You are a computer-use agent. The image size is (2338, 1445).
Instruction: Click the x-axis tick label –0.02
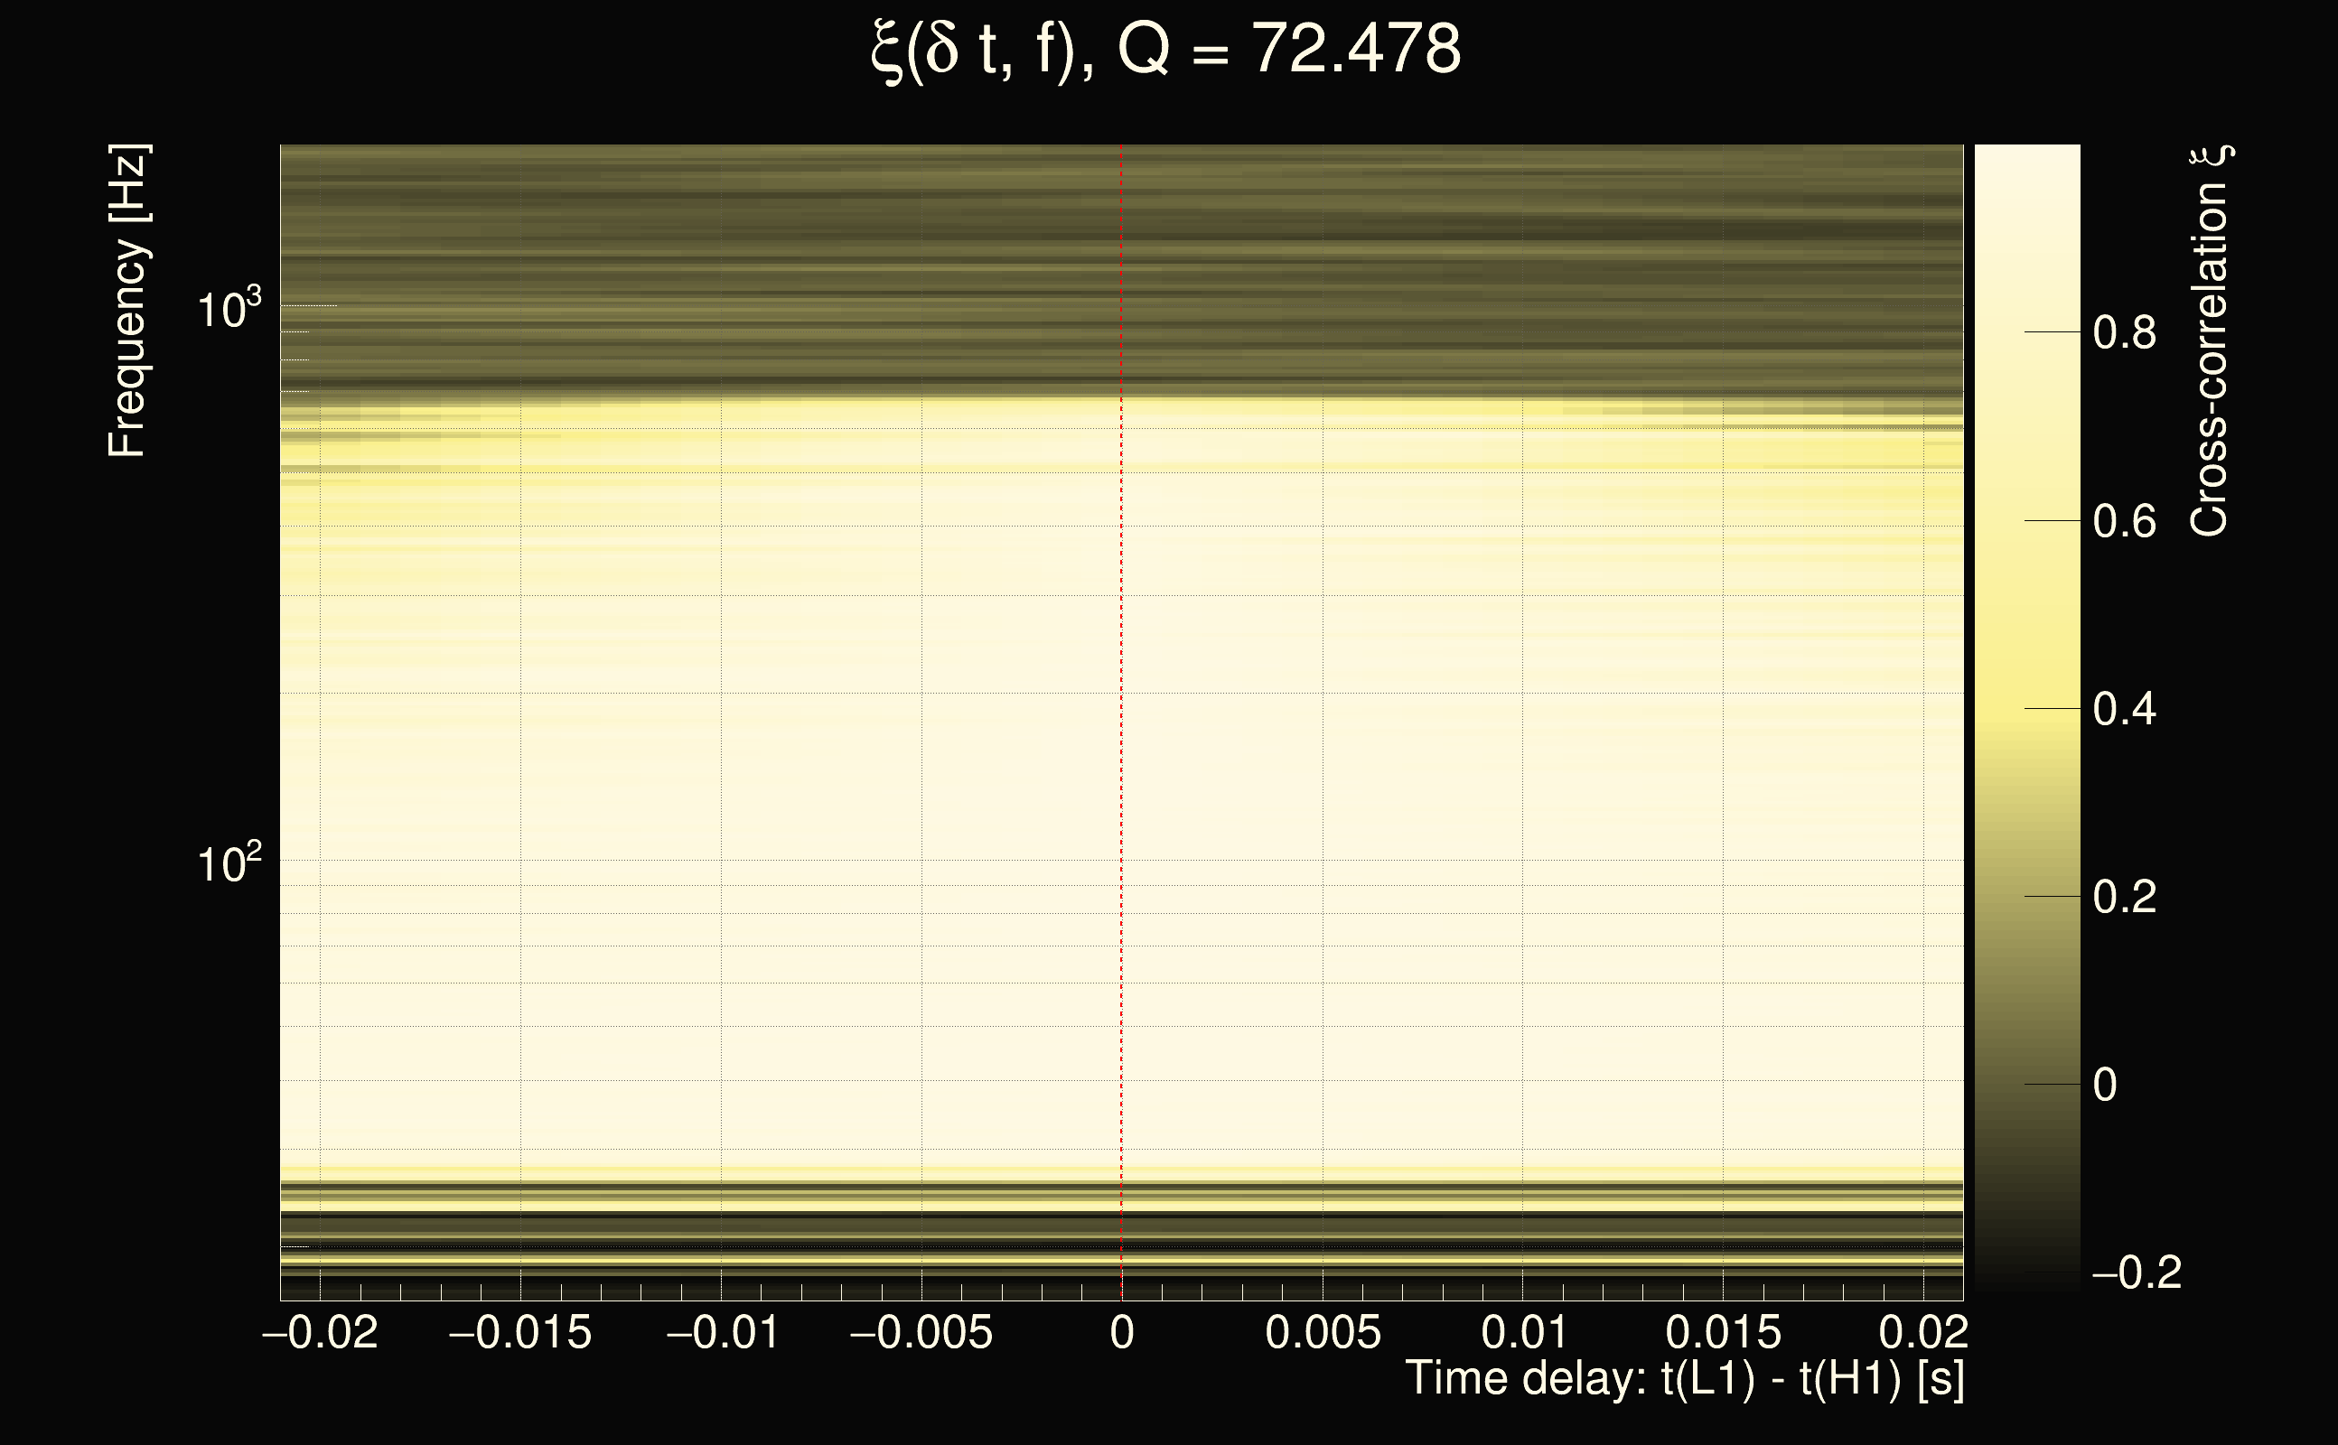click(x=320, y=1332)
